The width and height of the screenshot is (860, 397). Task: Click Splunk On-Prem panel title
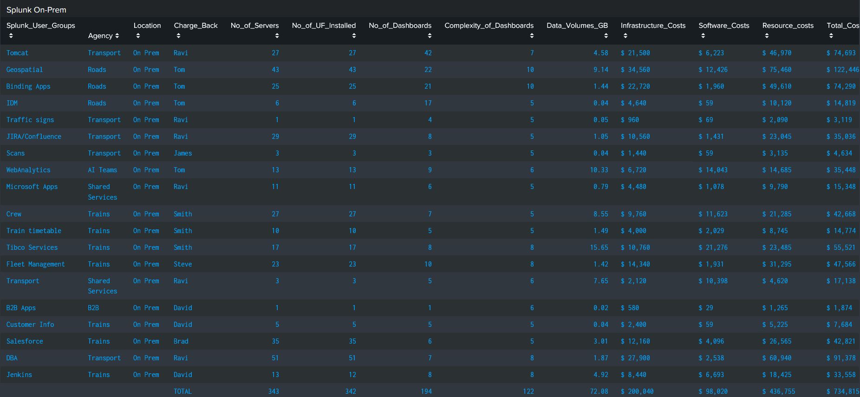pyautogui.click(x=36, y=10)
